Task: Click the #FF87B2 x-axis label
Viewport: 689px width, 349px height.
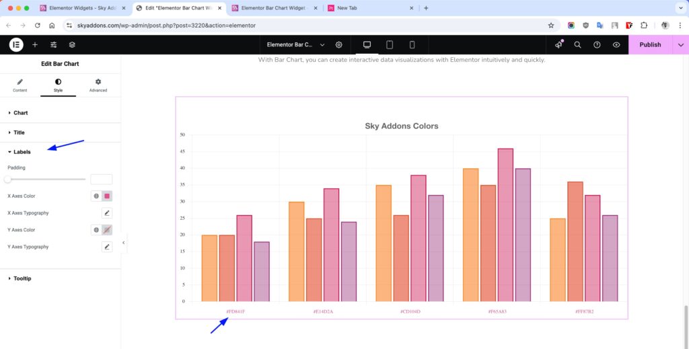Action: (585, 312)
